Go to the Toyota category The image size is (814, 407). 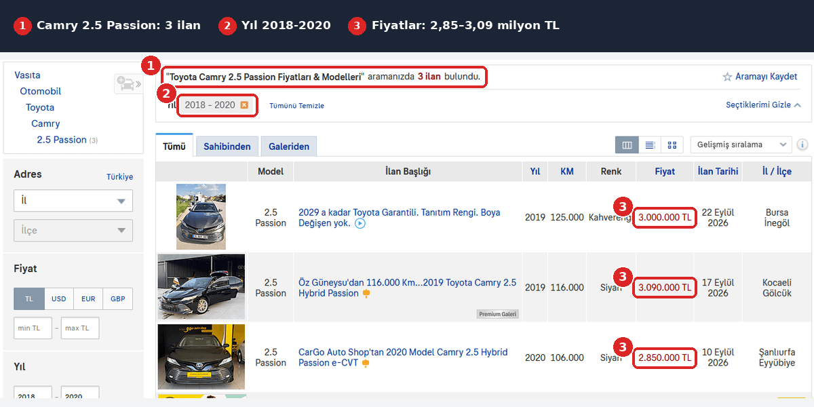click(x=40, y=108)
